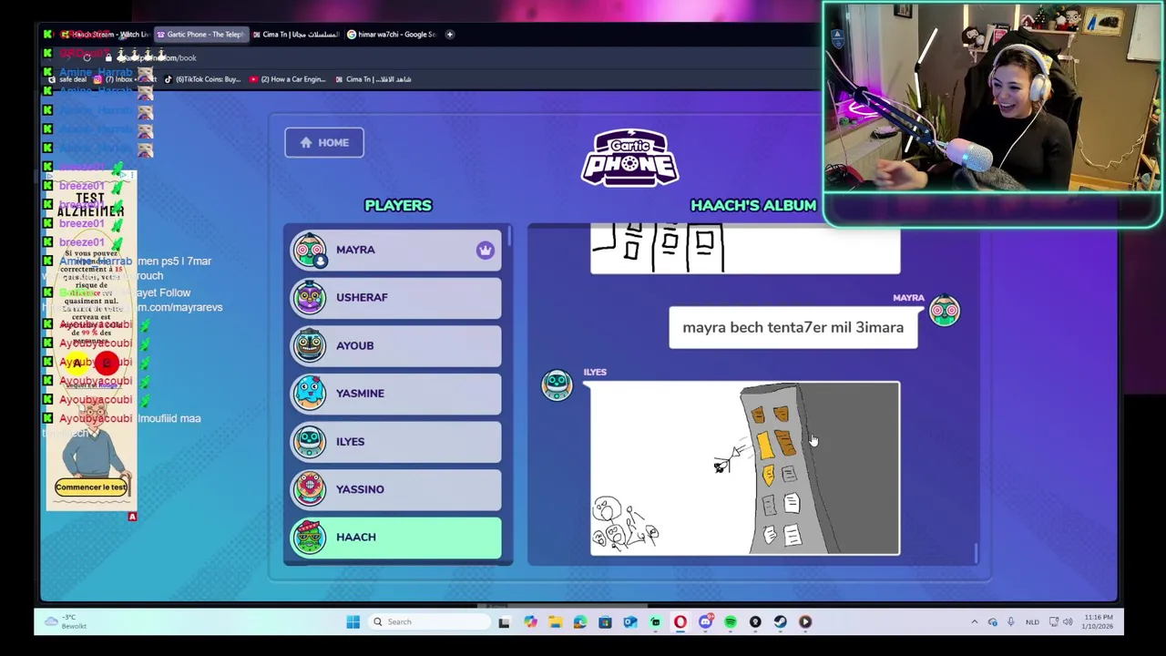Click MAYRA's avatar icon in players list

click(x=310, y=250)
